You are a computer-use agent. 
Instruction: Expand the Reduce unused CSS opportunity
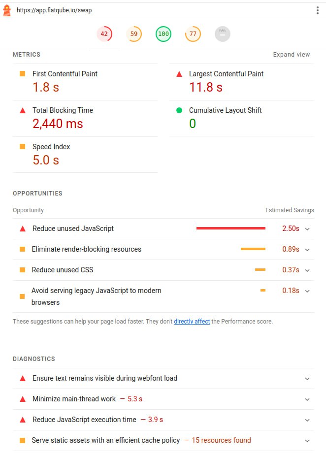pyautogui.click(x=307, y=270)
